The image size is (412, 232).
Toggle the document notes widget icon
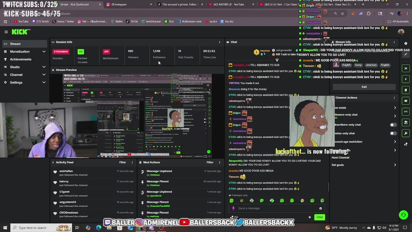coord(406,90)
